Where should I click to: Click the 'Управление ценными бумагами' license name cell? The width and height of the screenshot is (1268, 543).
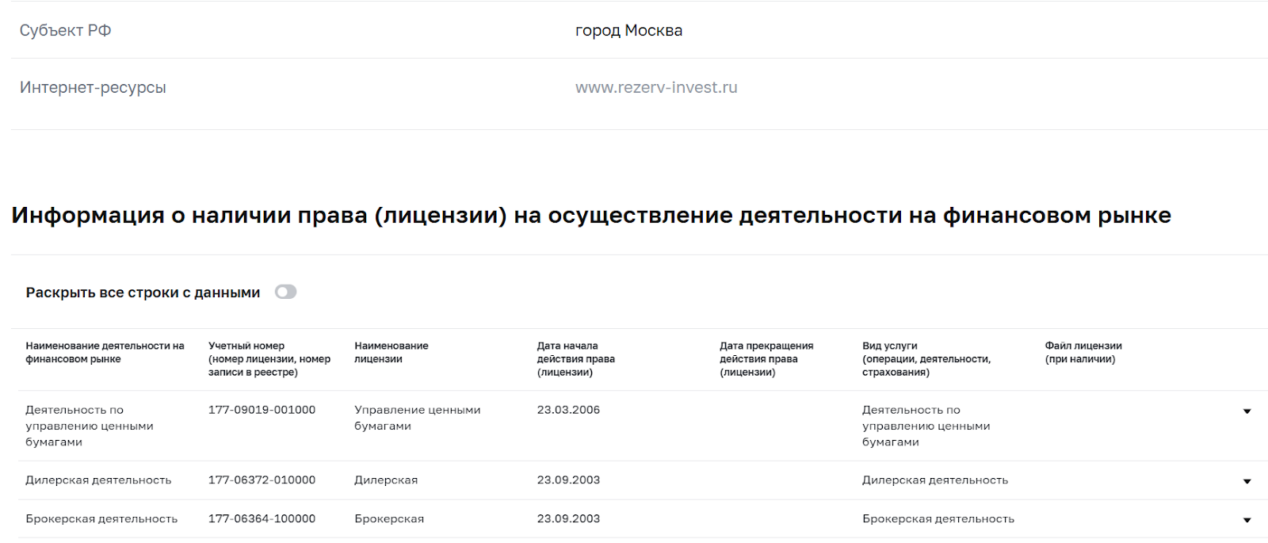tap(417, 418)
